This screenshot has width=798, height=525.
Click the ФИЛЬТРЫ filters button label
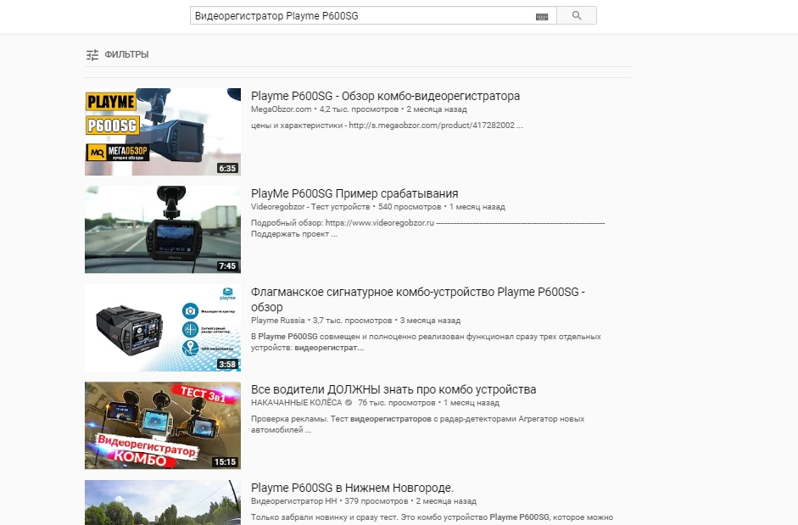tap(126, 54)
